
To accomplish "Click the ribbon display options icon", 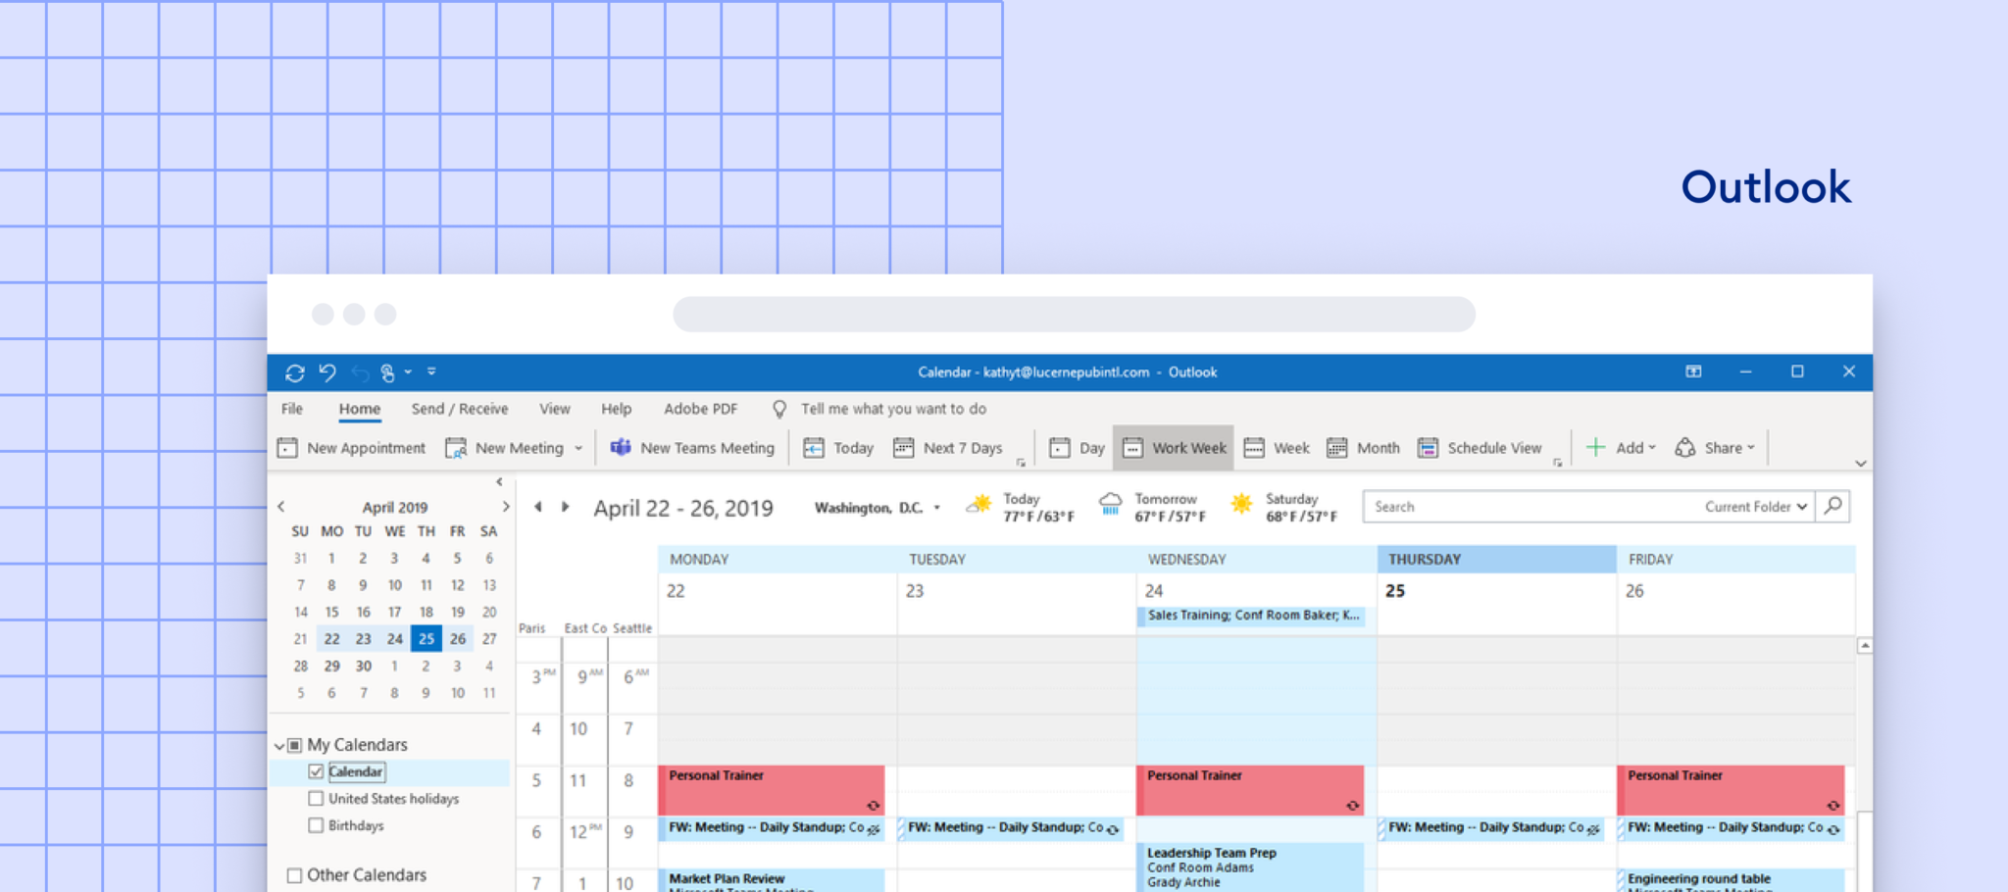I will 1693,372.
